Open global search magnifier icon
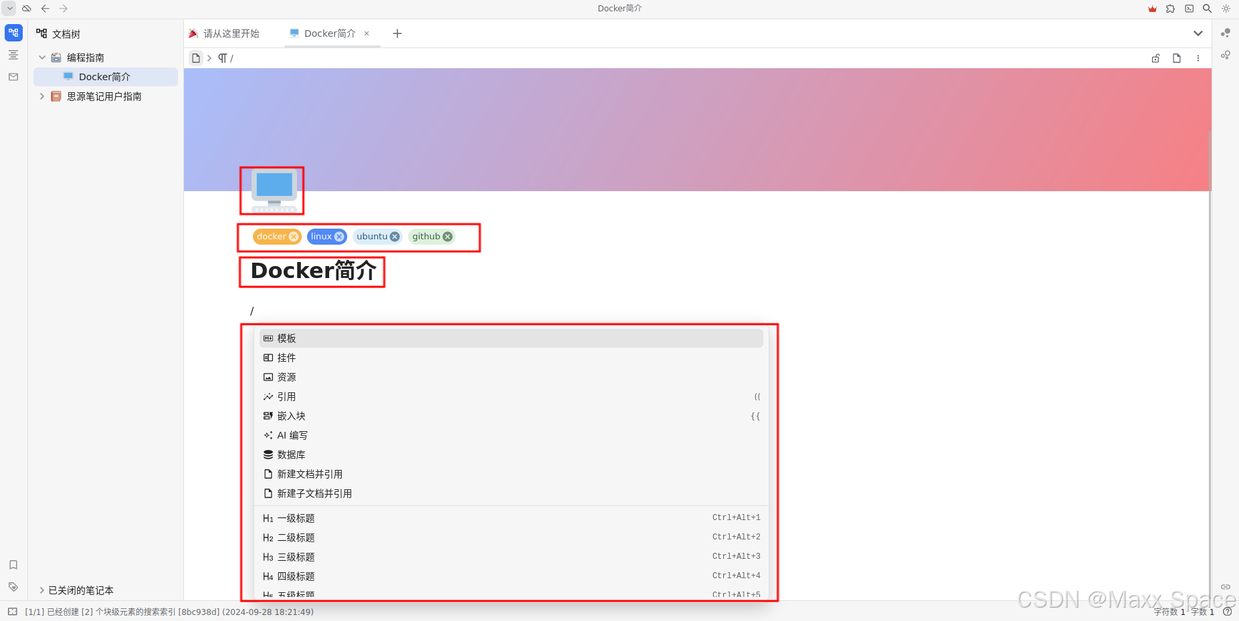This screenshot has height=621, width=1239. point(1207,9)
